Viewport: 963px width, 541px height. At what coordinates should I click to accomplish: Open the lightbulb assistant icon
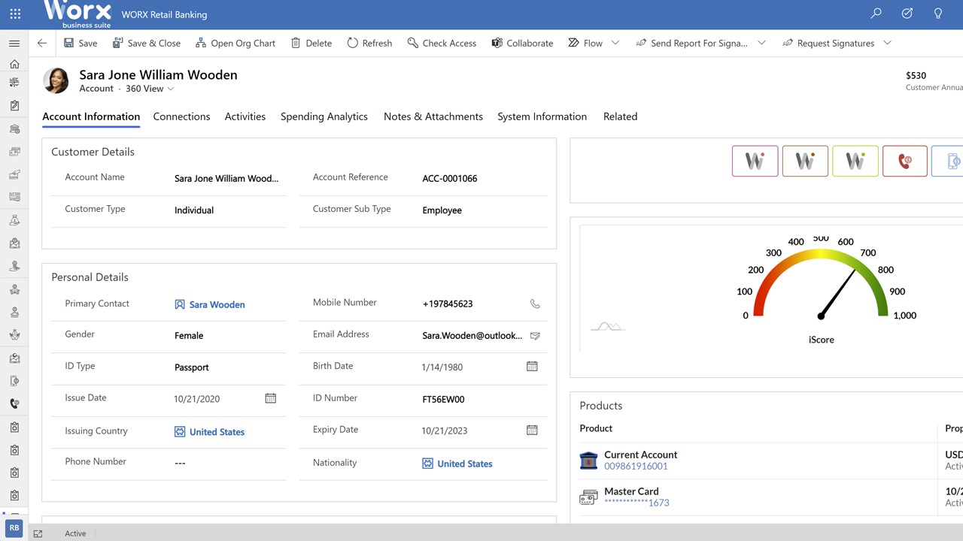[x=938, y=14]
